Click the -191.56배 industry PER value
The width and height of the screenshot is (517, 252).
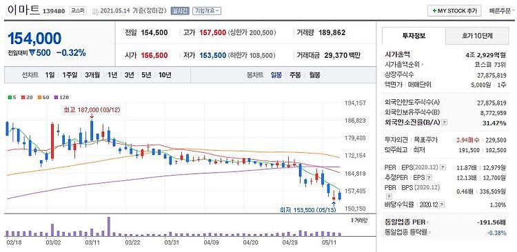pos(491,222)
